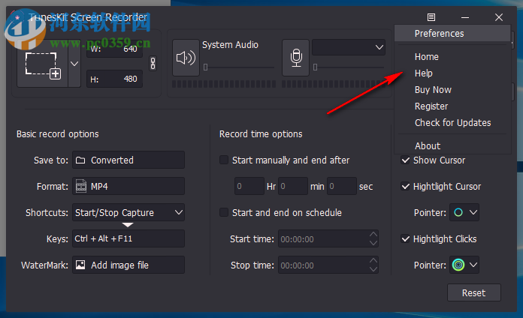This screenshot has width=523, height=318.
Task: Click the Start time field
Action: 328,238
